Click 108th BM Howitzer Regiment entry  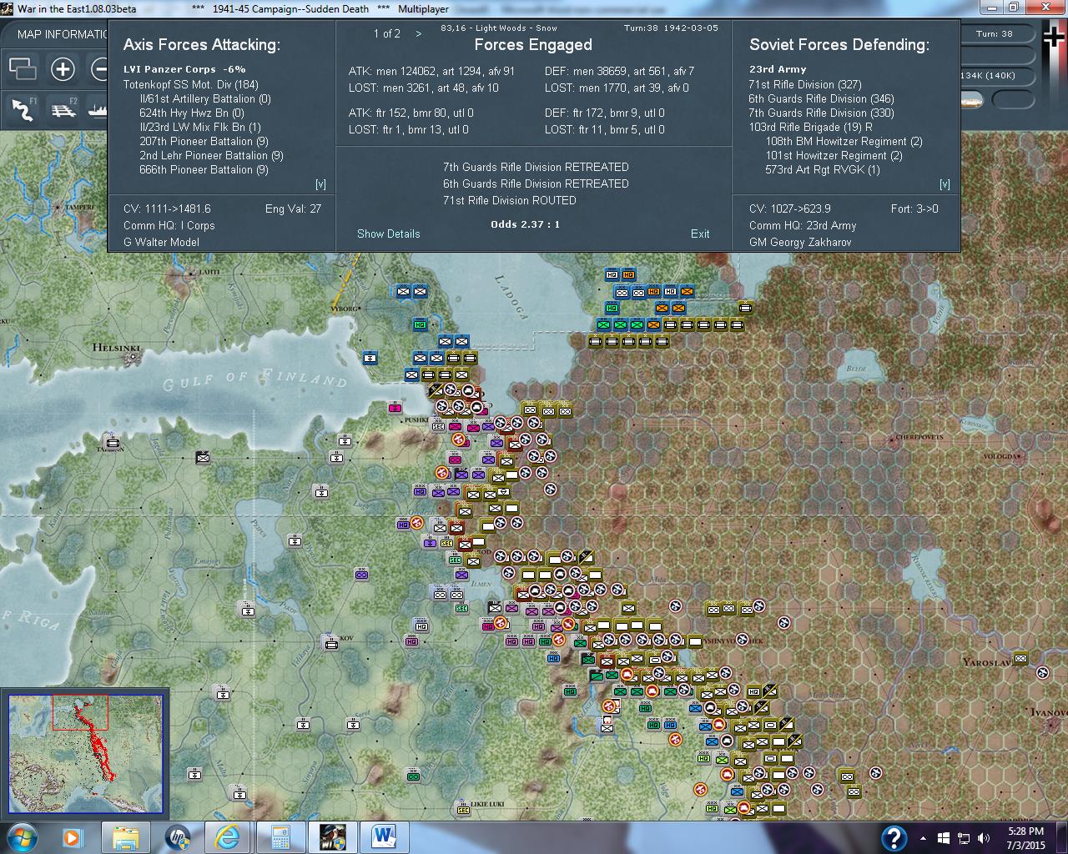click(844, 141)
